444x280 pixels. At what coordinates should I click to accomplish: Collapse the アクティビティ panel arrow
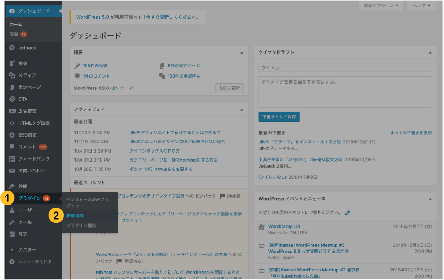click(x=242, y=109)
